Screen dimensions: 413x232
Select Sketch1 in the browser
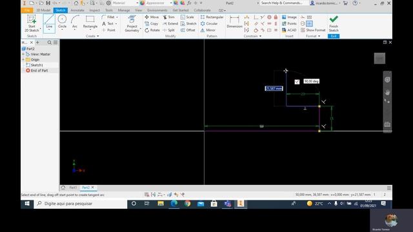[x=37, y=65]
